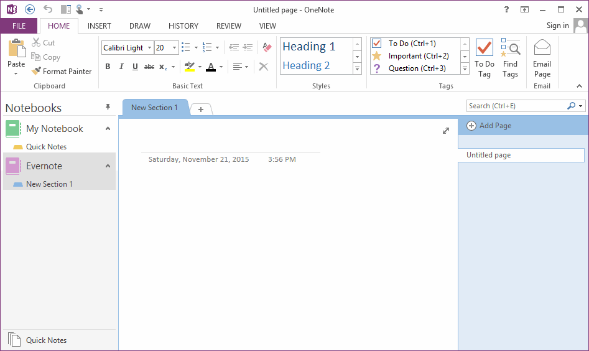Click the To Do Tag button

pos(484,58)
